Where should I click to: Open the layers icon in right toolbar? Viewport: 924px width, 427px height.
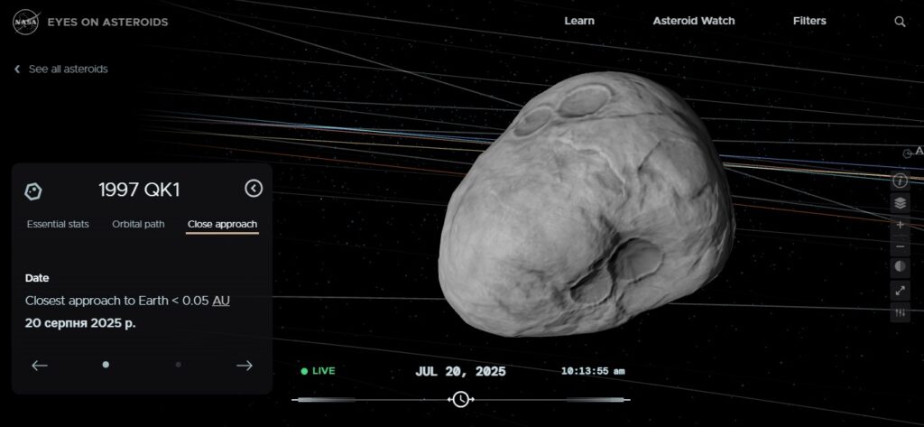pos(900,203)
